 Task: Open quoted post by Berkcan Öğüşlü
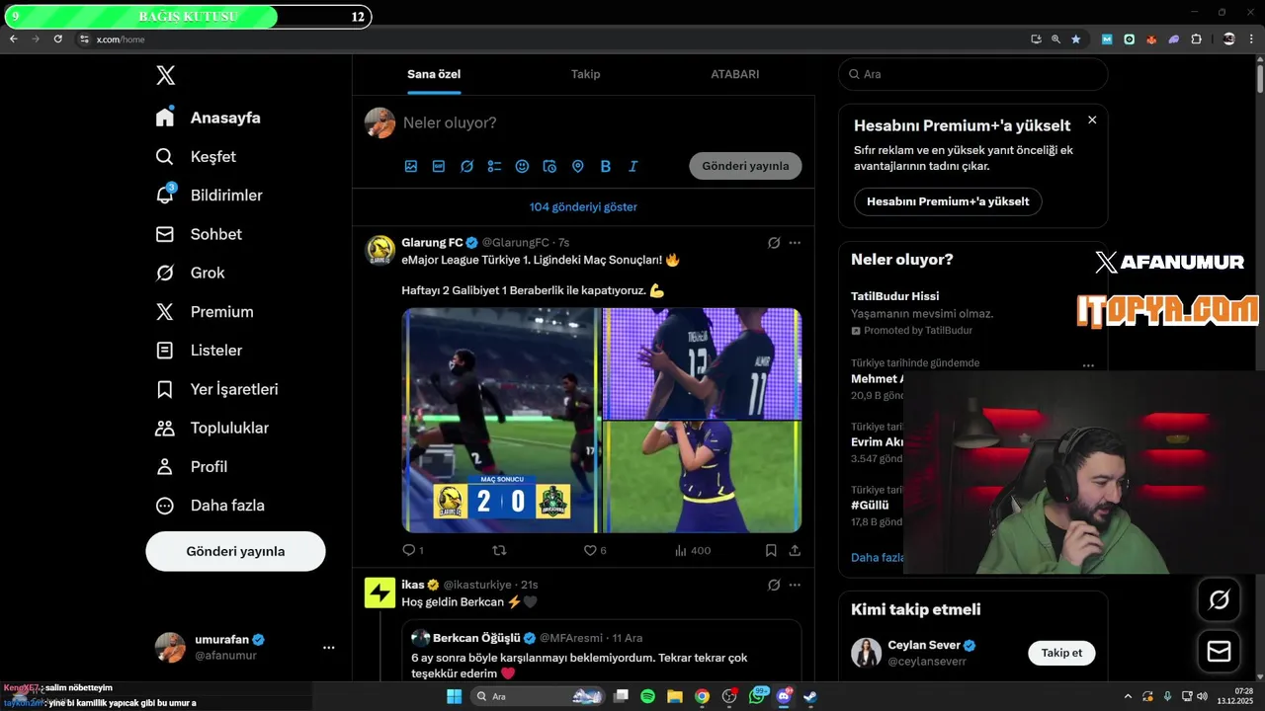tap(601, 650)
